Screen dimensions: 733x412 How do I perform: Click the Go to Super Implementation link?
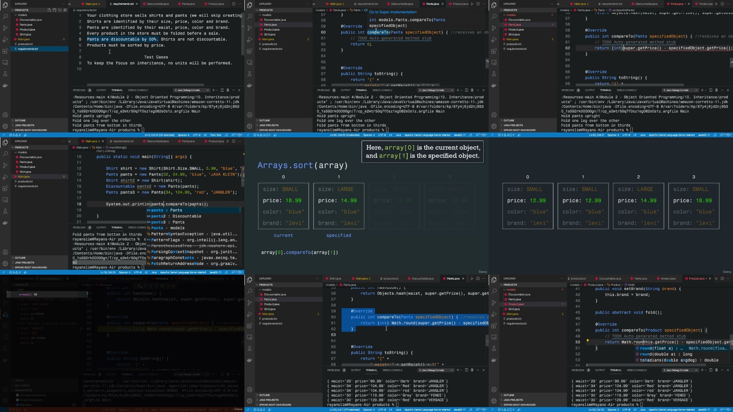[x=393, y=12]
